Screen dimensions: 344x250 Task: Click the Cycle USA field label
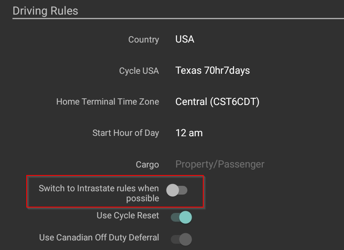tap(139, 71)
